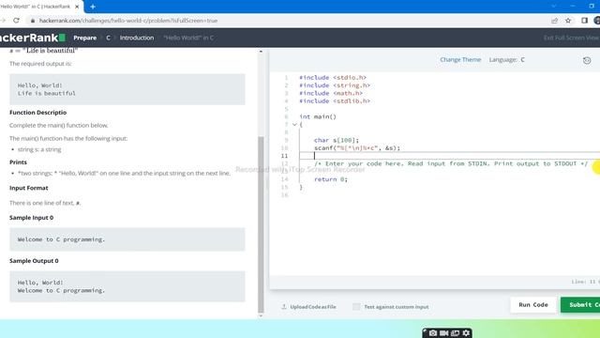This screenshot has width=600, height=338.
Task: Click the '#include <math.h>' line
Action: [331, 93]
